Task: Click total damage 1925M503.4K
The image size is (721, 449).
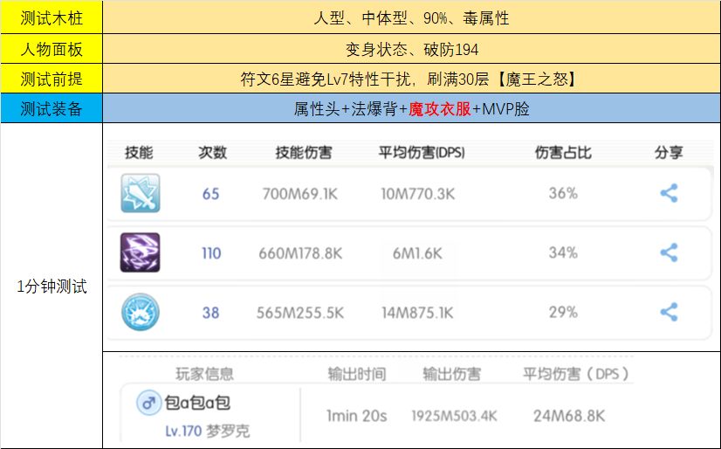Action: pos(454,416)
